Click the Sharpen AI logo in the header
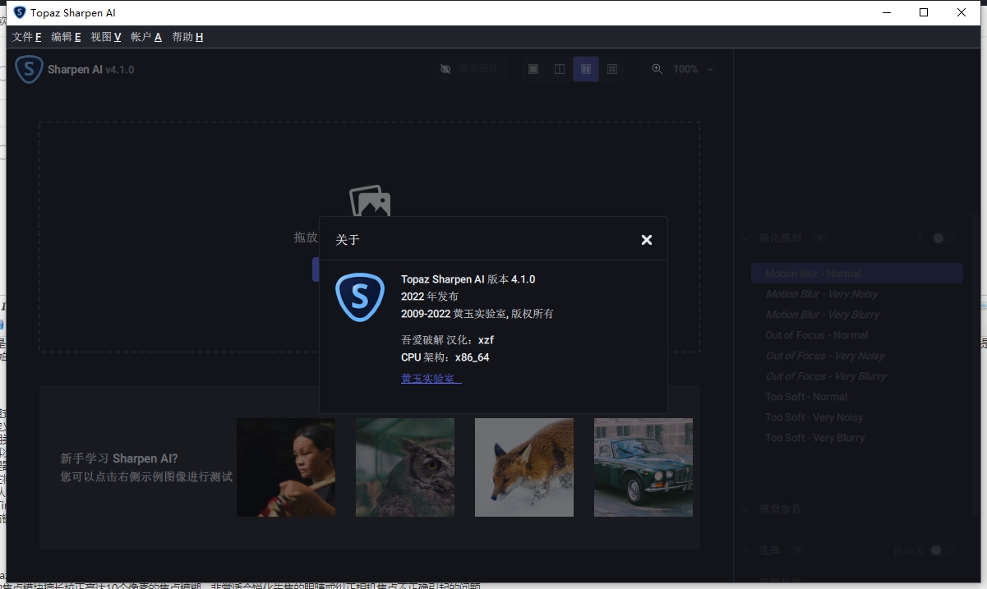Viewport: 987px width, 589px height. click(x=30, y=69)
